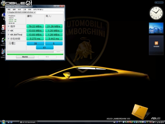Toggle the 4K test checkbox
The height and width of the screenshot is (124, 165).
coord(9,30)
